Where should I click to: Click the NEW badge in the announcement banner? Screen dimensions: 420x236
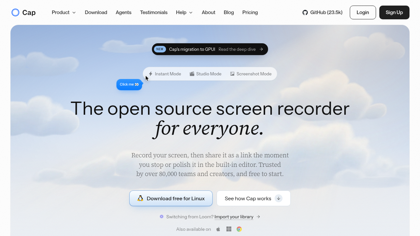(160, 49)
